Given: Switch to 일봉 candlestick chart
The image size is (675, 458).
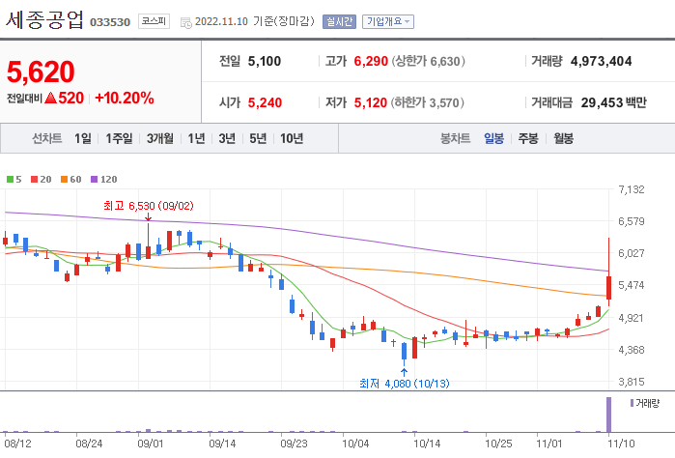Looking at the screenshot, I should pos(493,138).
